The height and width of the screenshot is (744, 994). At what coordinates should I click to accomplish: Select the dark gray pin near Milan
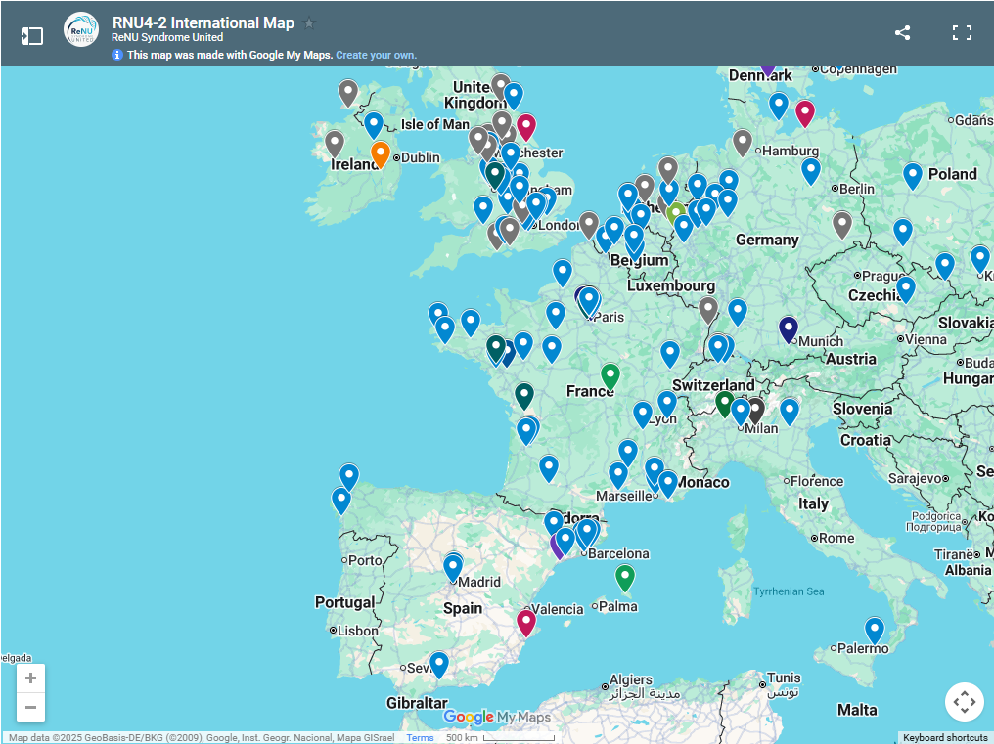pos(755,412)
